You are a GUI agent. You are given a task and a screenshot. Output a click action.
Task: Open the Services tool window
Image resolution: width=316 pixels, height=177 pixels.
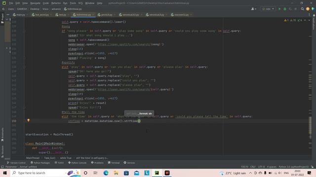[129, 163]
